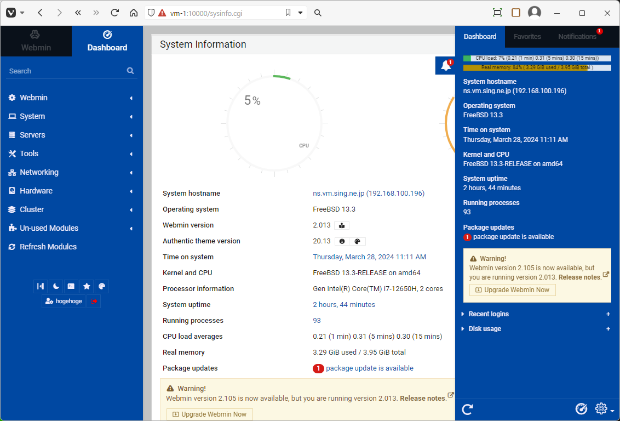Viewport: 620px width, 421px height.
Task: Click the browser Forward arrow
Action: [59, 13]
